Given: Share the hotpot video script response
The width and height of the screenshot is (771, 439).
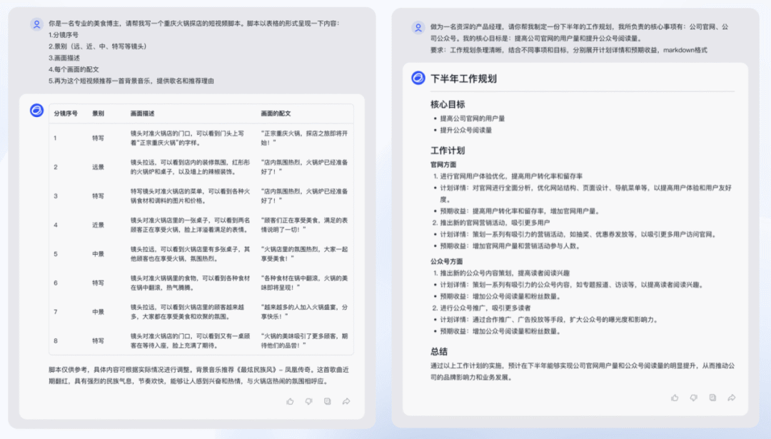Looking at the screenshot, I should [346, 401].
